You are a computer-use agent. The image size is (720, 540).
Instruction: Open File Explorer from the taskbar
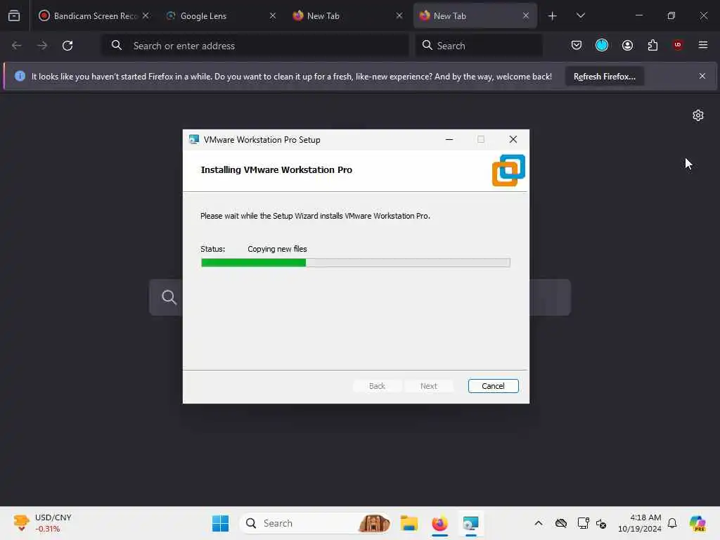coord(409,523)
